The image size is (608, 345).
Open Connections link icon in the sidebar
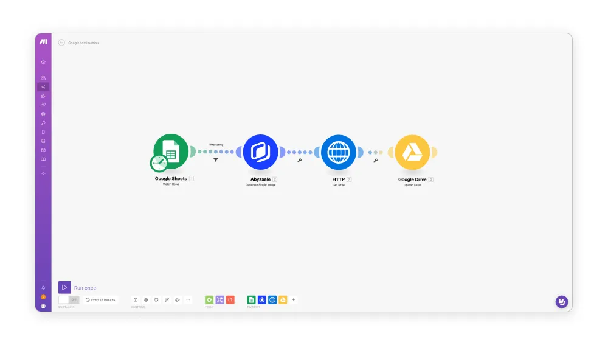click(43, 105)
